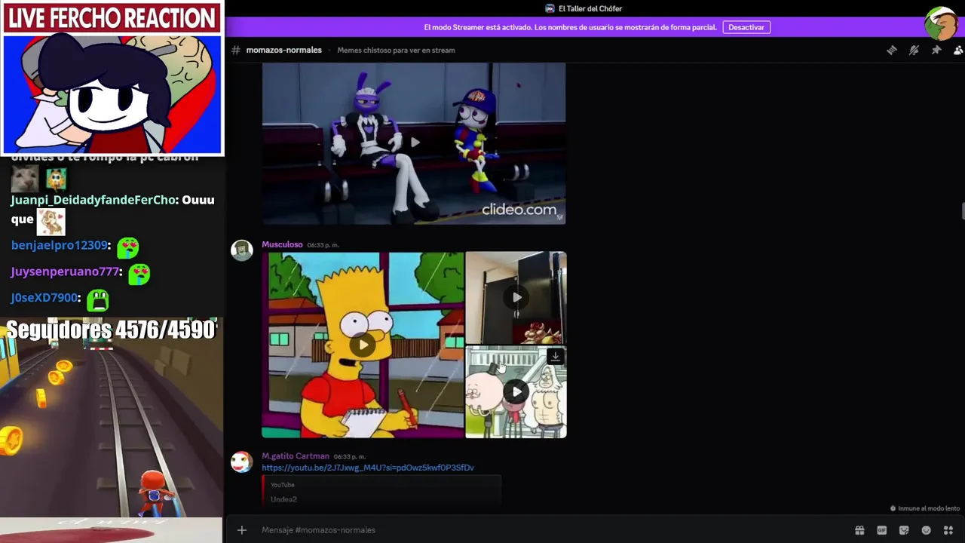Click the El Taller del Chófer server title
Image resolution: width=965 pixels, height=543 pixels.
pyautogui.click(x=590, y=8)
